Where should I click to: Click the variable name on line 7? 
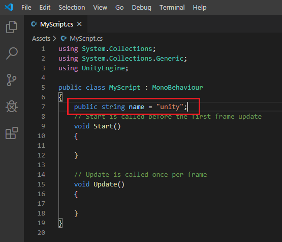coord(137,107)
